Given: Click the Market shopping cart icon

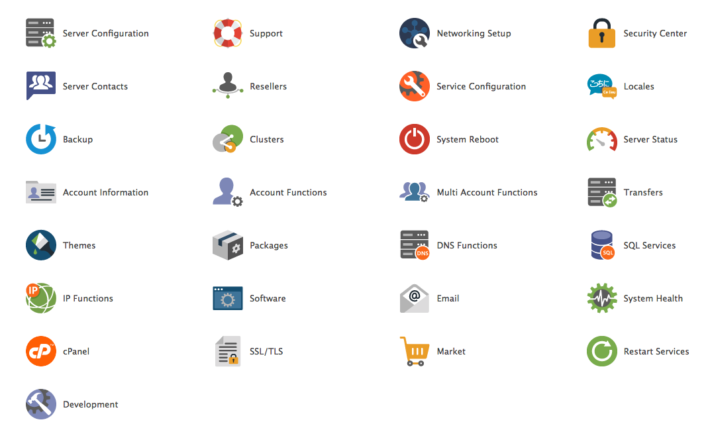Looking at the screenshot, I should (x=415, y=351).
